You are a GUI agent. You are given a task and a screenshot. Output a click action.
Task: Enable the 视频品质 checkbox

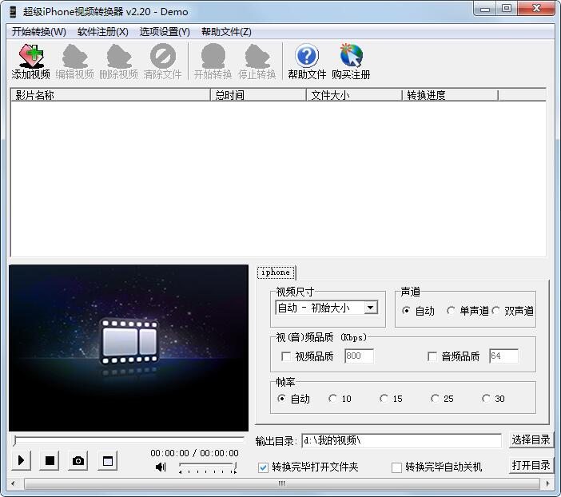(x=286, y=356)
